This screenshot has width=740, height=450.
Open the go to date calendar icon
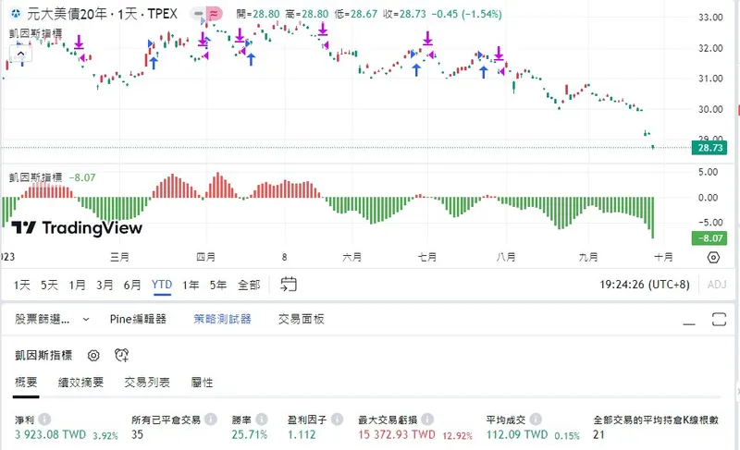[289, 284]
